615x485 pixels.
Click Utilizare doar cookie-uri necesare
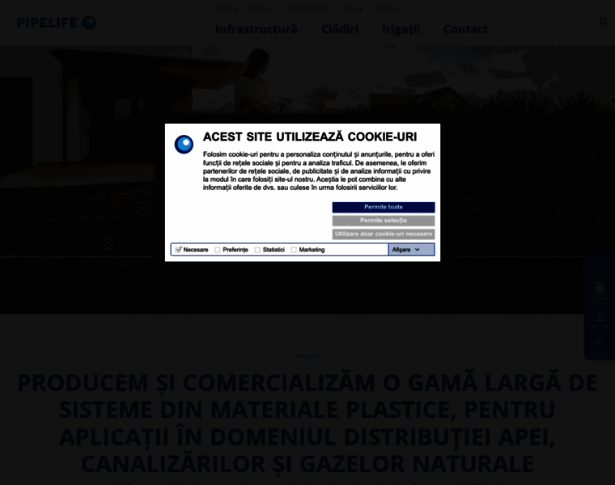384,234
